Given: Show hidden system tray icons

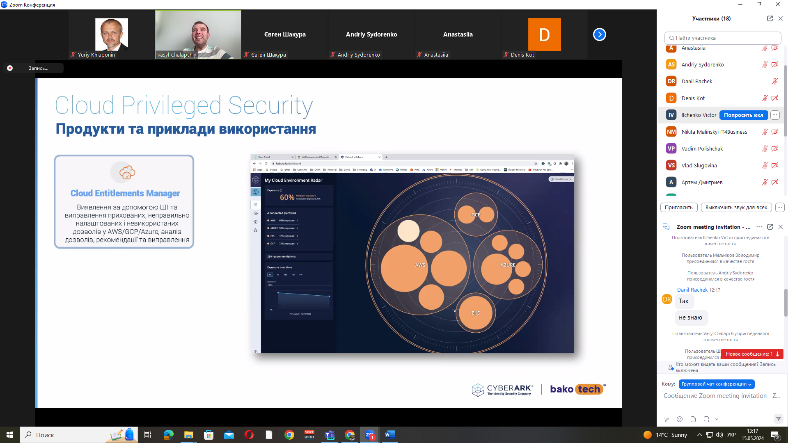Looking at the screenshot, I should (699, 435).
